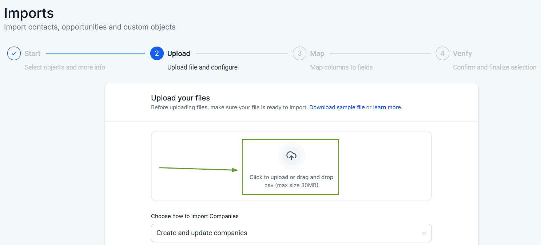Image resolution: width=541 pixels, height=245 pixels.
Task: Click the import mode dropdown chevron arrow
Action: 424,233
